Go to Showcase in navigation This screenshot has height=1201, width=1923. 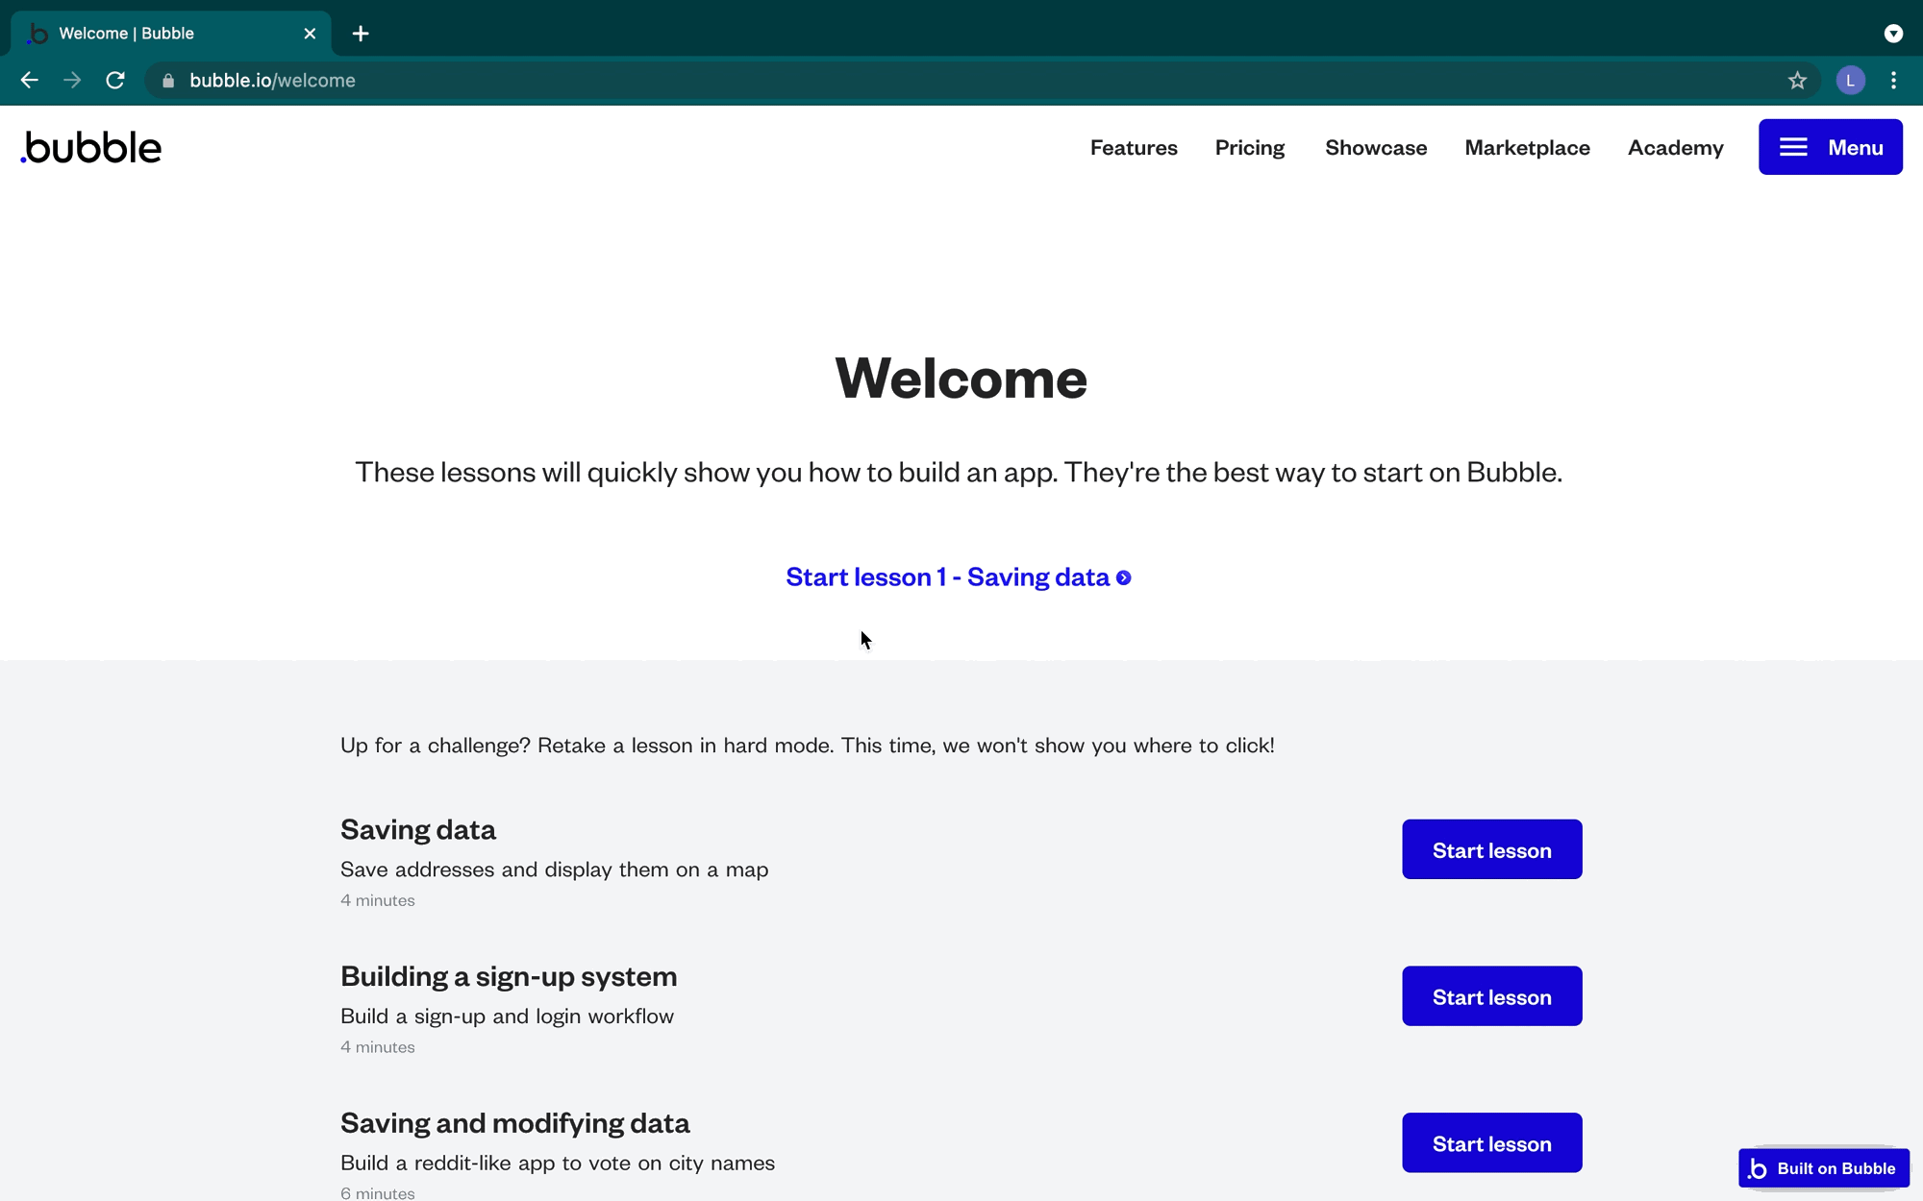[x=1376, y=147]
